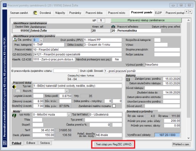This screenshot has width=196, height=151.
Task: Click the employee icon next to Seznam zaměst.
Action: pos(35,13)
